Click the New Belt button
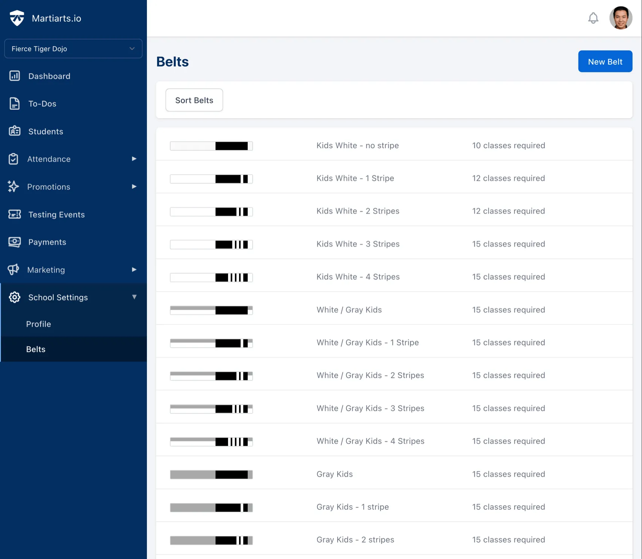This screenshot has height=559, width=642. [605, 62]
